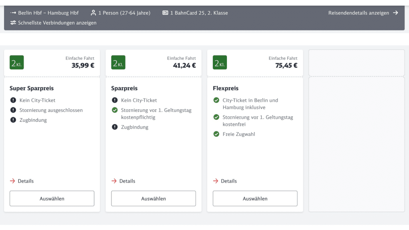Open Reisendendetails anzeigen link
The image size is (409, 230).
pyautogui.click(x=359, y=13)
